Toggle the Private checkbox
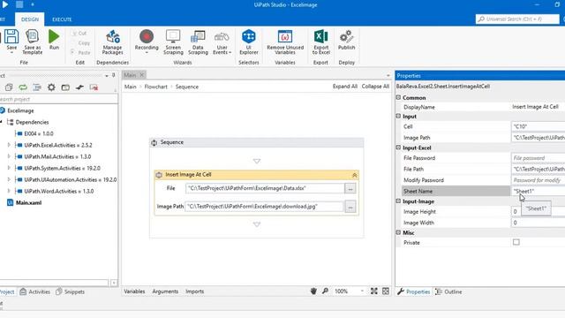The image size is (565, 318). point(516,242)
